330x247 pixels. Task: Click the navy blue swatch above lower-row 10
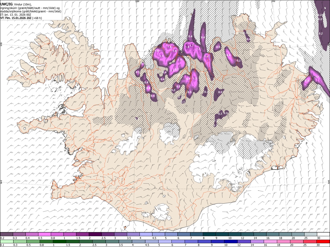click(230, 241)
